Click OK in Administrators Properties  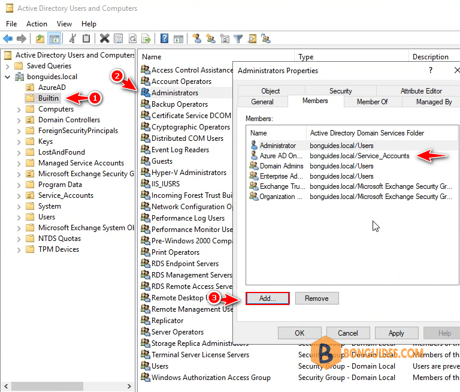(299, 333)
